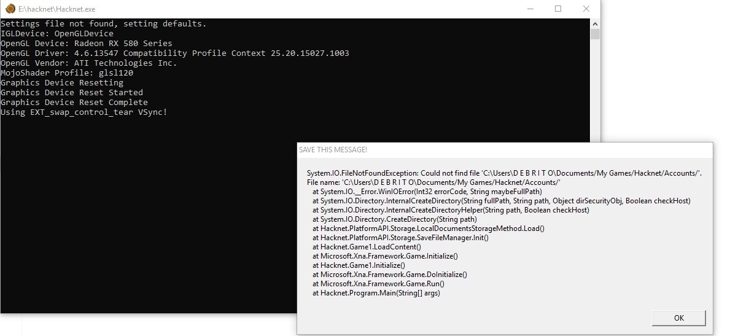Click the 'SAVE THIS MESSAGE!' dialog title
Screen dimensions: 741x336
tap(333, 150)
